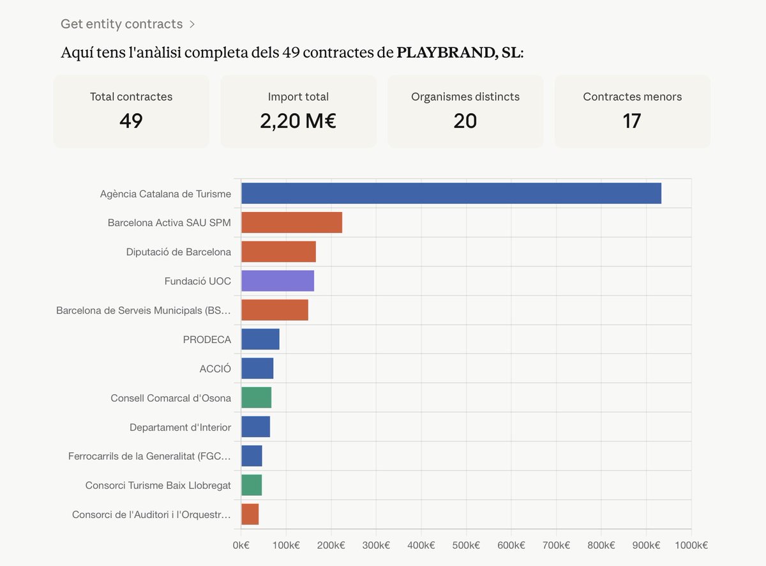
Task: Click the Organismes distincts card
Action: click(x=465, y=111)
